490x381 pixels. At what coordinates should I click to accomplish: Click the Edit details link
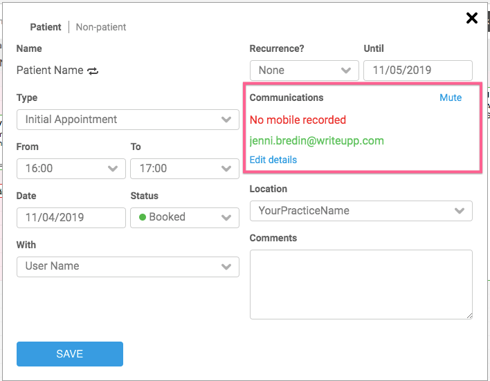pos(273,160)
